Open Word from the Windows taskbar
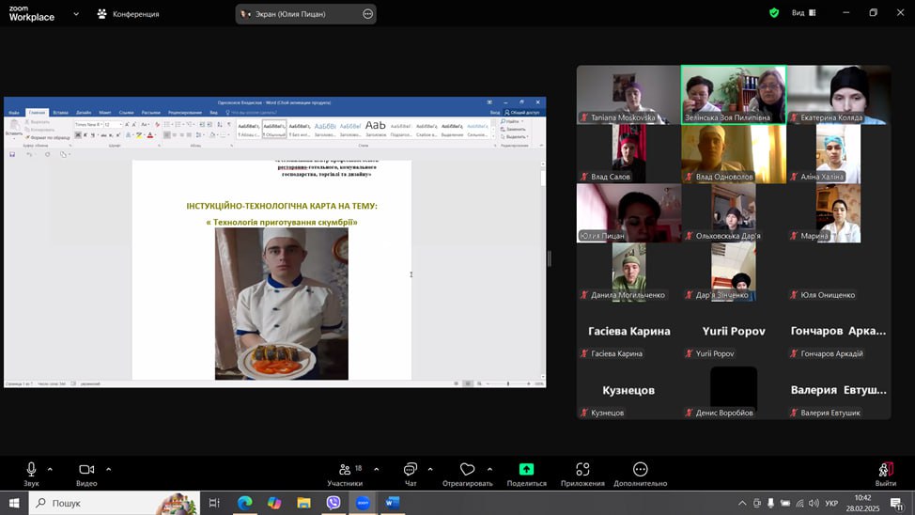The image size is (915, 515). click(392, 503)
